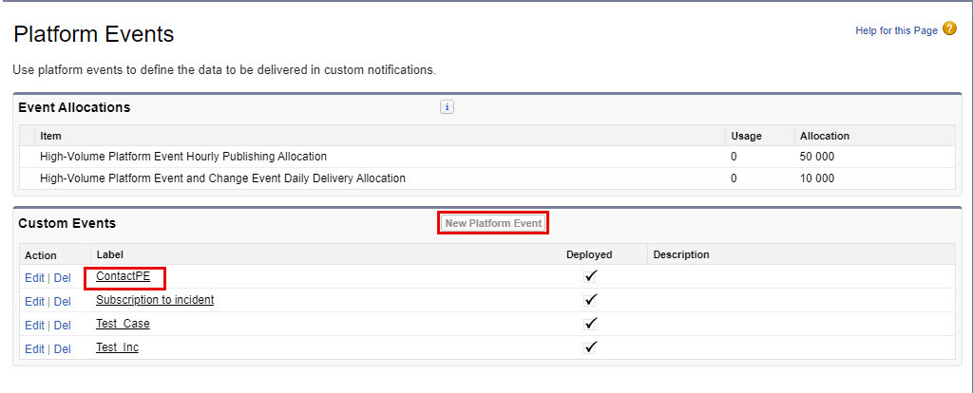Edit the Subscription to incident event
The width and height of the screenshot is (973, 393).
(34, 302)
